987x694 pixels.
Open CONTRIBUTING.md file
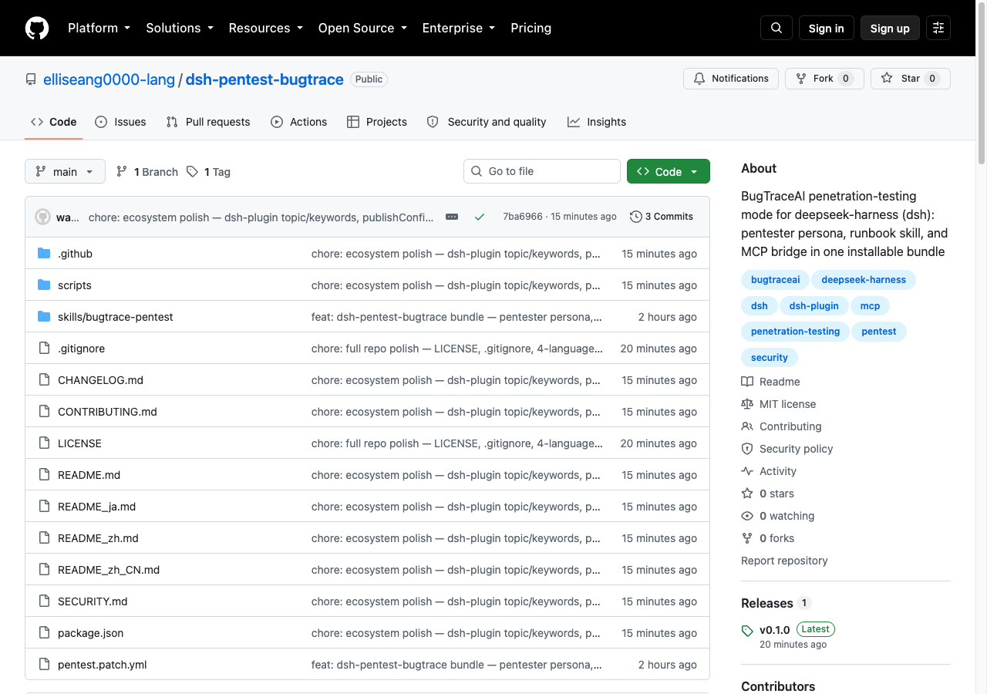(x=107, y=412)
